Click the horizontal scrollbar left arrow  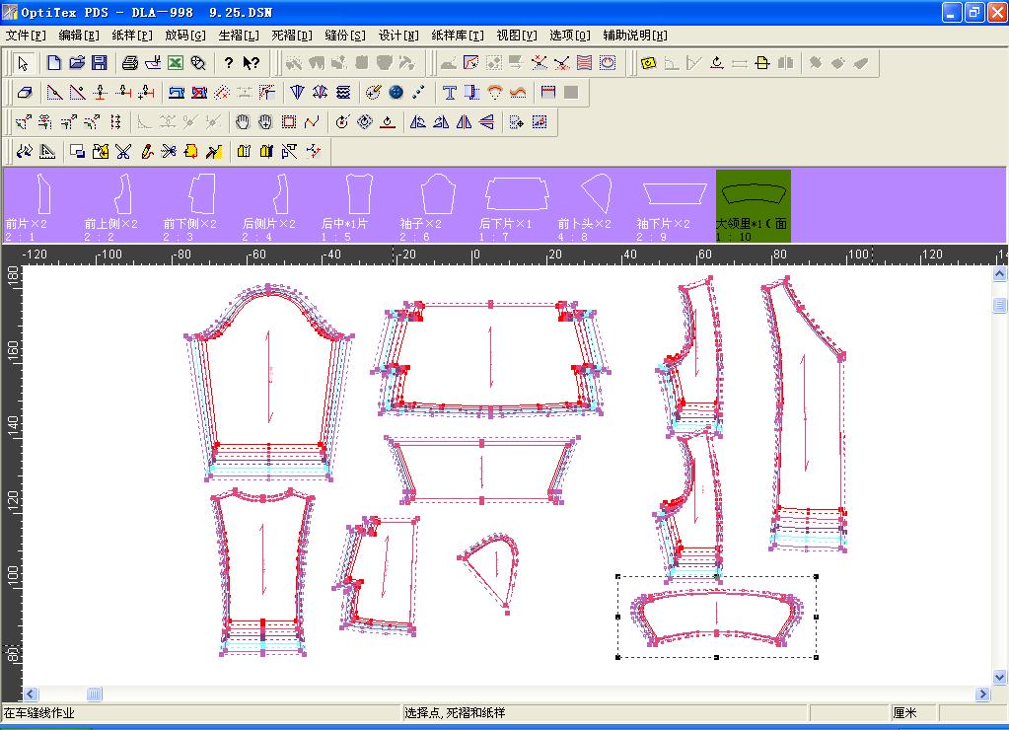[x=31, y=693]
